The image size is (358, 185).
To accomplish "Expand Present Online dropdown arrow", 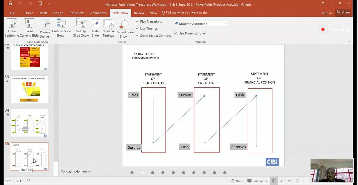I will [50, 37].
